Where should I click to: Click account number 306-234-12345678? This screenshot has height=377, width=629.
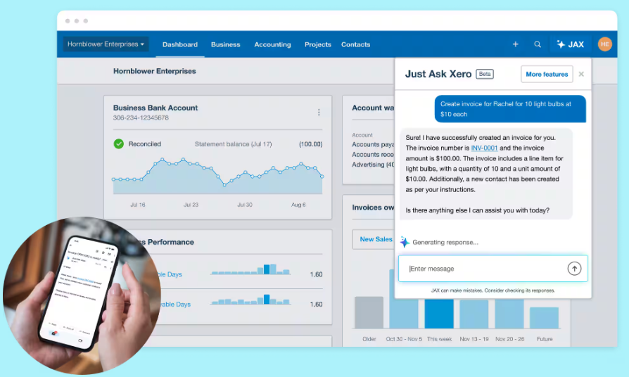tap(141, 118)
